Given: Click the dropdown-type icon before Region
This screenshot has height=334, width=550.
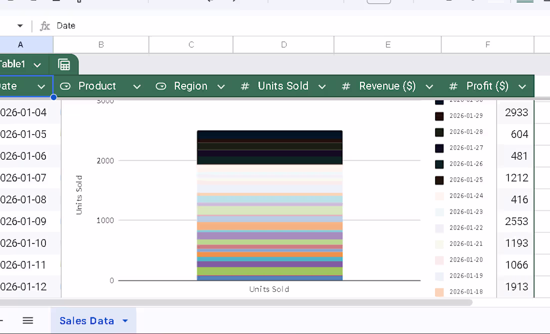Looking at the screenshot, I should [x=160, y=86].
